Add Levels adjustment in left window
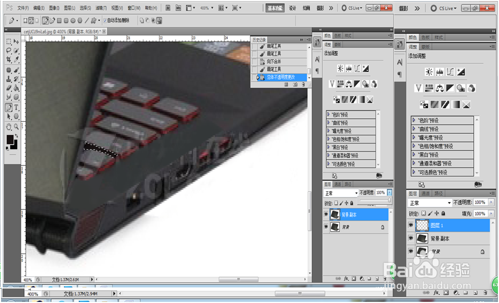499x303 pixels. [x=349, y=68]
